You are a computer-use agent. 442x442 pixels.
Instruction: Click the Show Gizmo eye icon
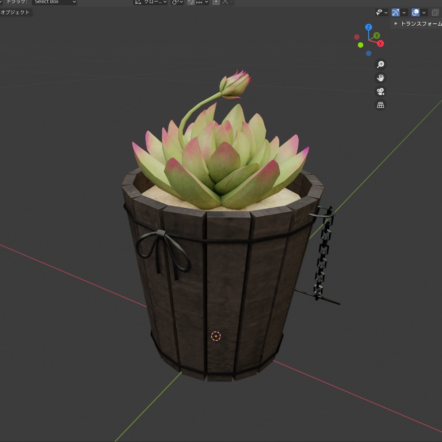point(379,12)
